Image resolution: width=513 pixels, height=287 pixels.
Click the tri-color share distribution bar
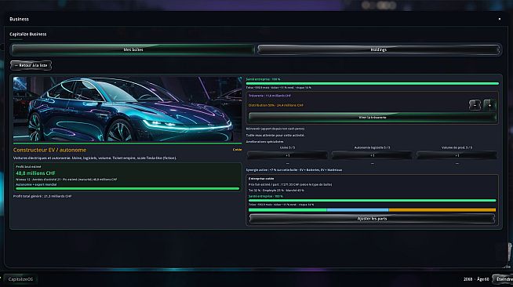(373, 210)
